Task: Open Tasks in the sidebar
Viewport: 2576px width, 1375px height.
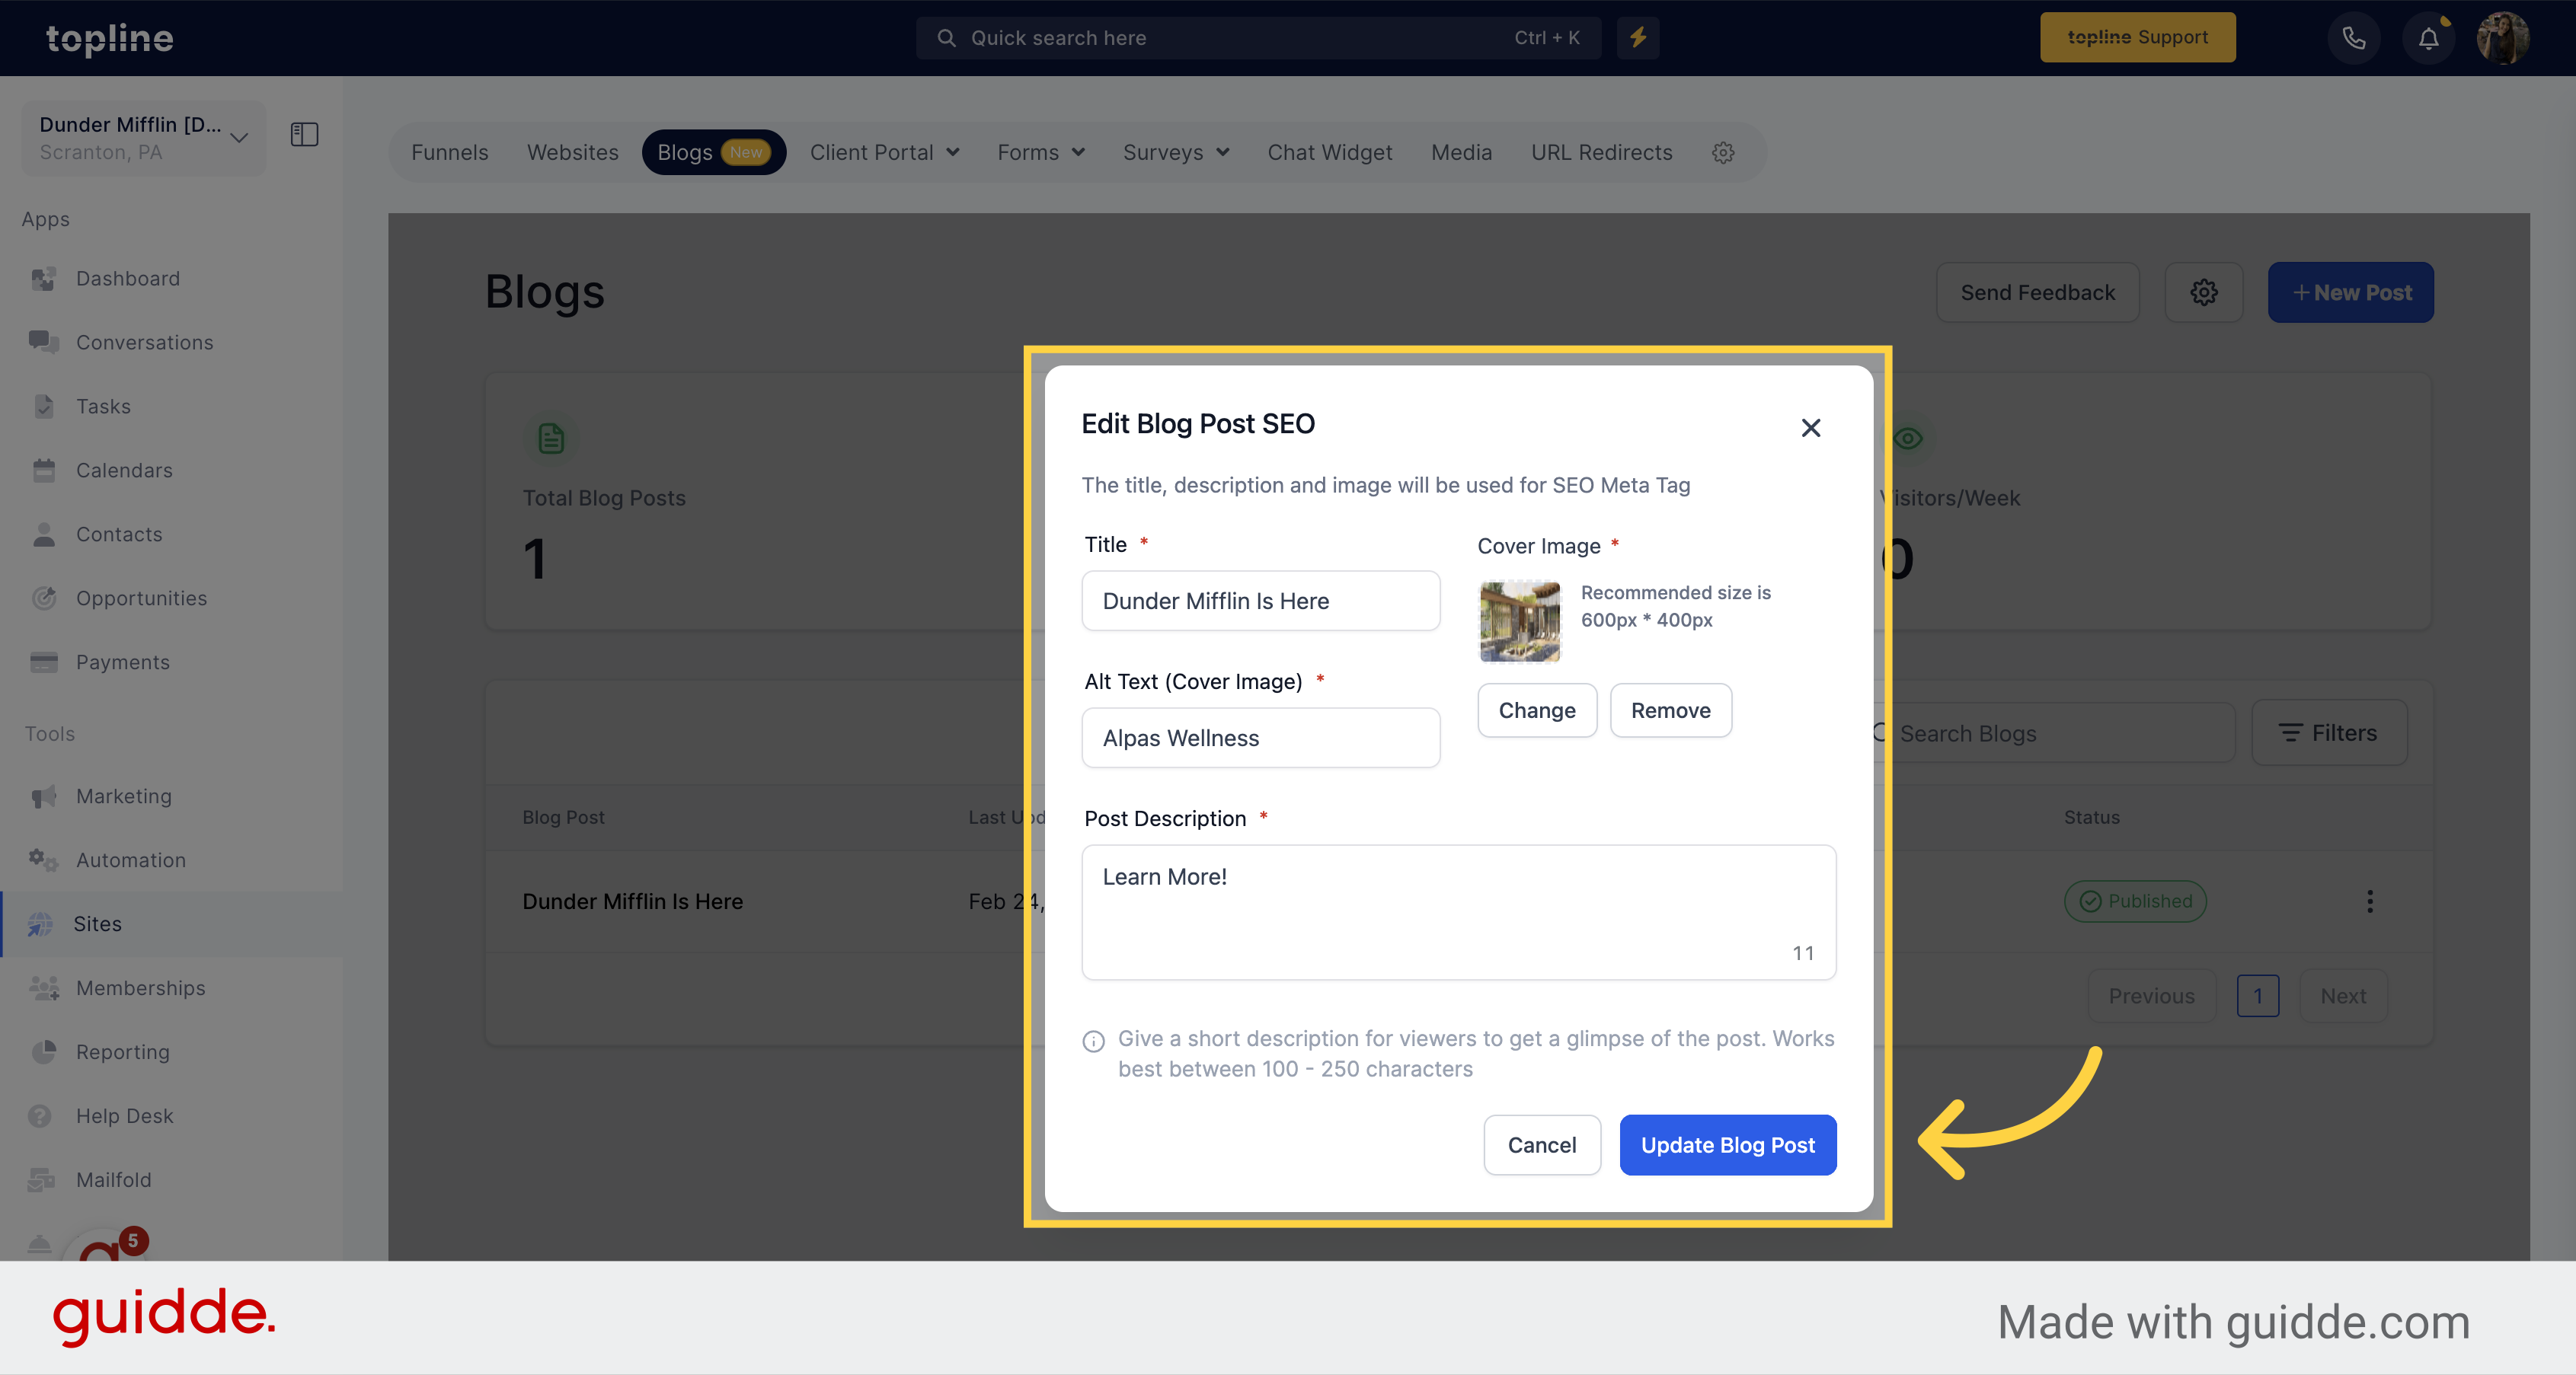Action: click(103, 407)
